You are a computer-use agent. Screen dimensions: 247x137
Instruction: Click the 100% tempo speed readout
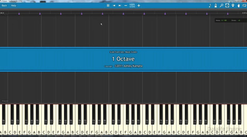coord(132,5)
